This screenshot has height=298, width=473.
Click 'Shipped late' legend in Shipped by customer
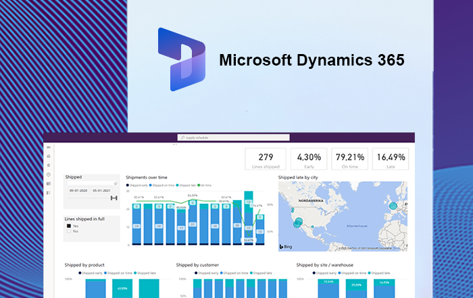261,273
